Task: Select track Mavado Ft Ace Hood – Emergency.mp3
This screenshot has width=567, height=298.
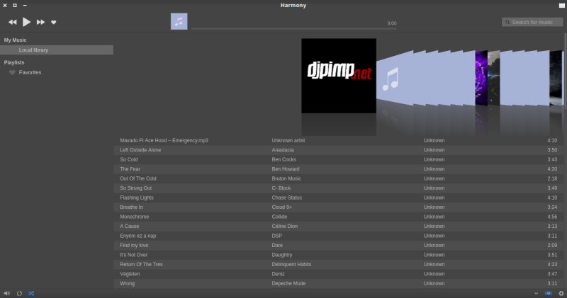Action: pyautogui.click(x=164, y=141)
